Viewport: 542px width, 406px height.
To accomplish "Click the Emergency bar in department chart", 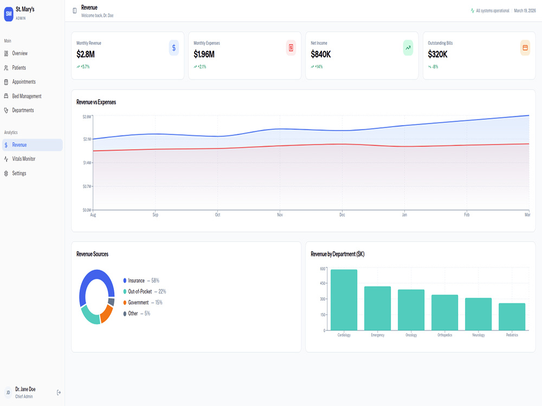I will pyautogui.click(x=377, y=309).
